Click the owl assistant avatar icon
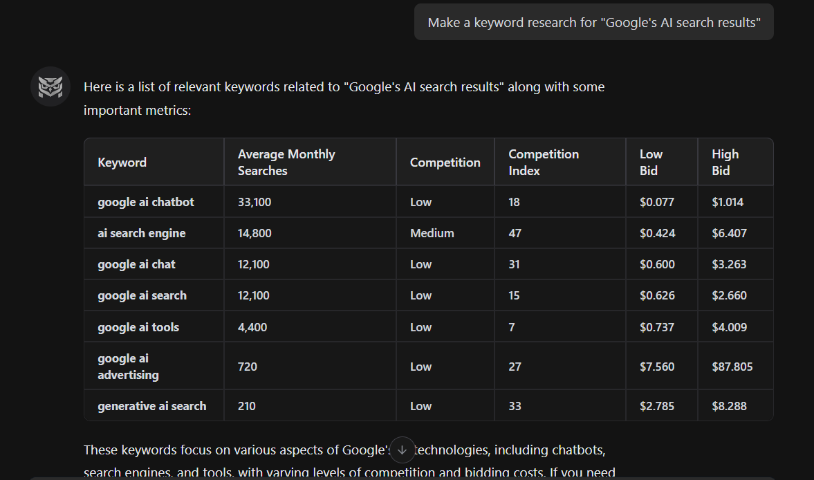The image size is (814, 480). click(50, 86)
